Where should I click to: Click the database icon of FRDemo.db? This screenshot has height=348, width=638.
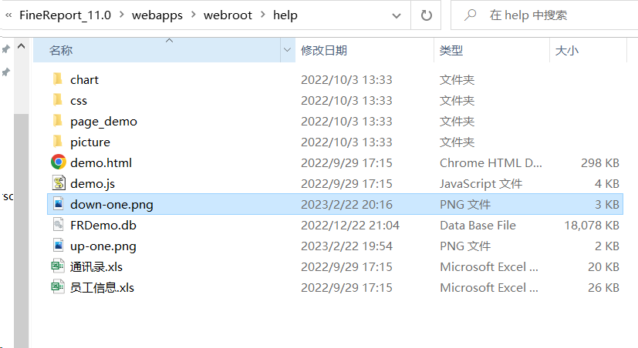tap(59, 225)
